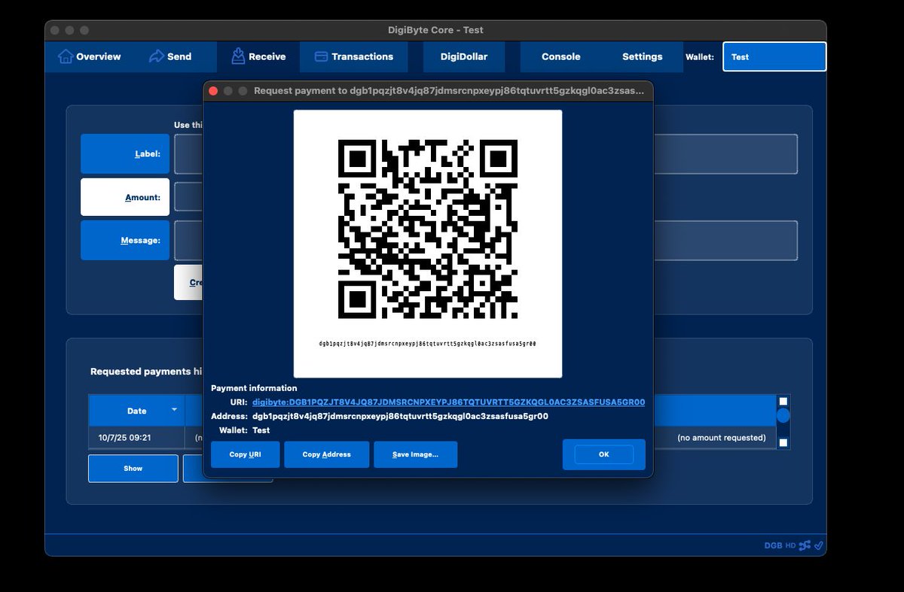Click the Save Image button
904x592 pixels.
pos(415,454)
